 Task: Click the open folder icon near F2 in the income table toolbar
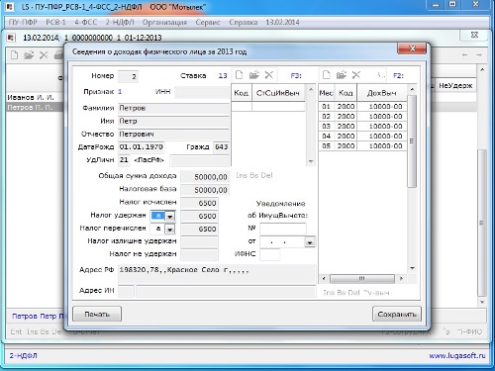pyautogui.click(x=342, y=75)
